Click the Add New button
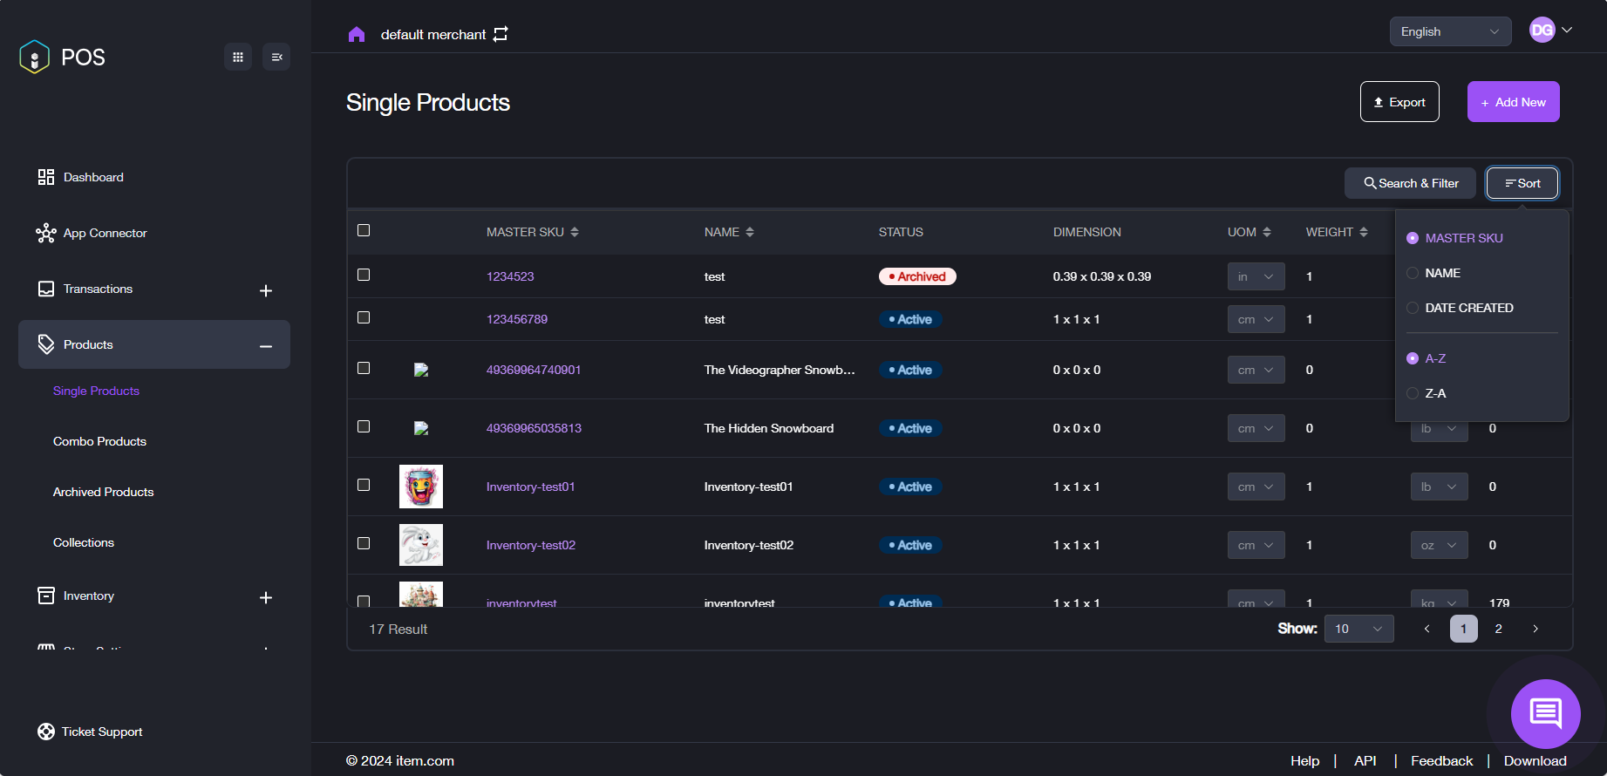Image resolution: width=1607 pixels, height=776 pixels. tap(1513, 102)
